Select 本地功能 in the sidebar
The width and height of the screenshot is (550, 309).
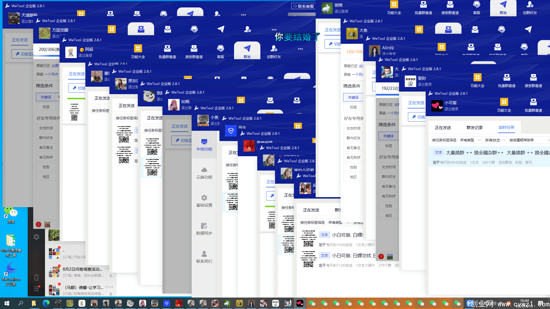pos(204,145)
